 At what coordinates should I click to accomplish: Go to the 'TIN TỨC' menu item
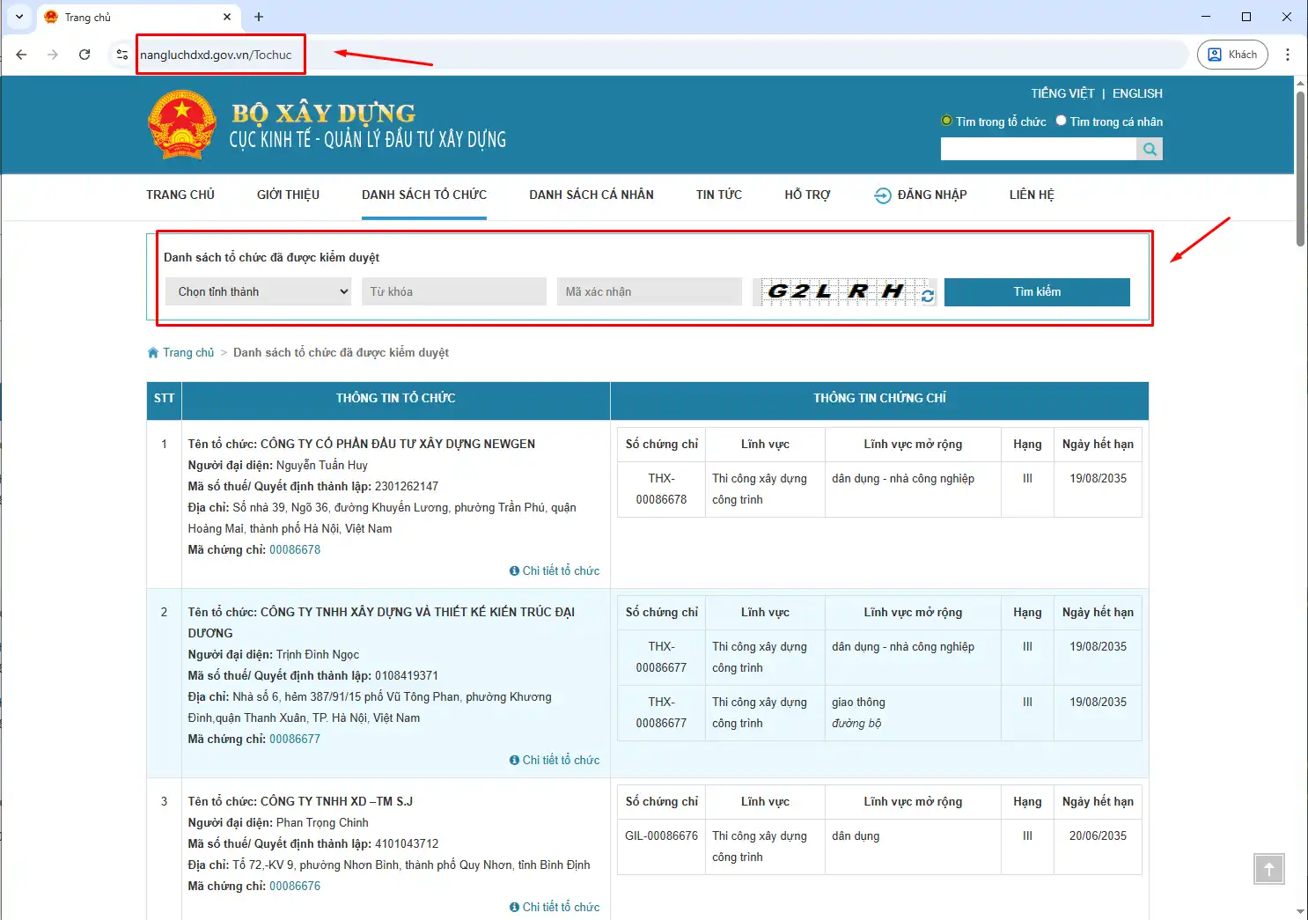click(x=718, y=195)
